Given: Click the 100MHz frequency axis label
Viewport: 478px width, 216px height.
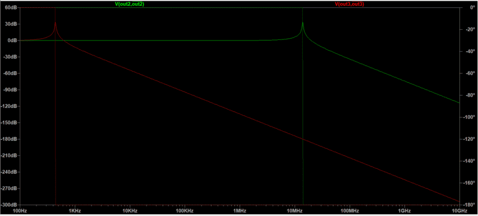Looking at the screenshot, I should click(350, 211).
